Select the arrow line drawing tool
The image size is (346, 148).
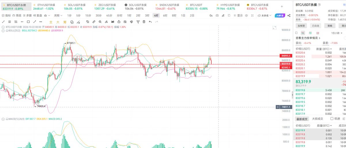pyautogui.click(x=35, y=22)
